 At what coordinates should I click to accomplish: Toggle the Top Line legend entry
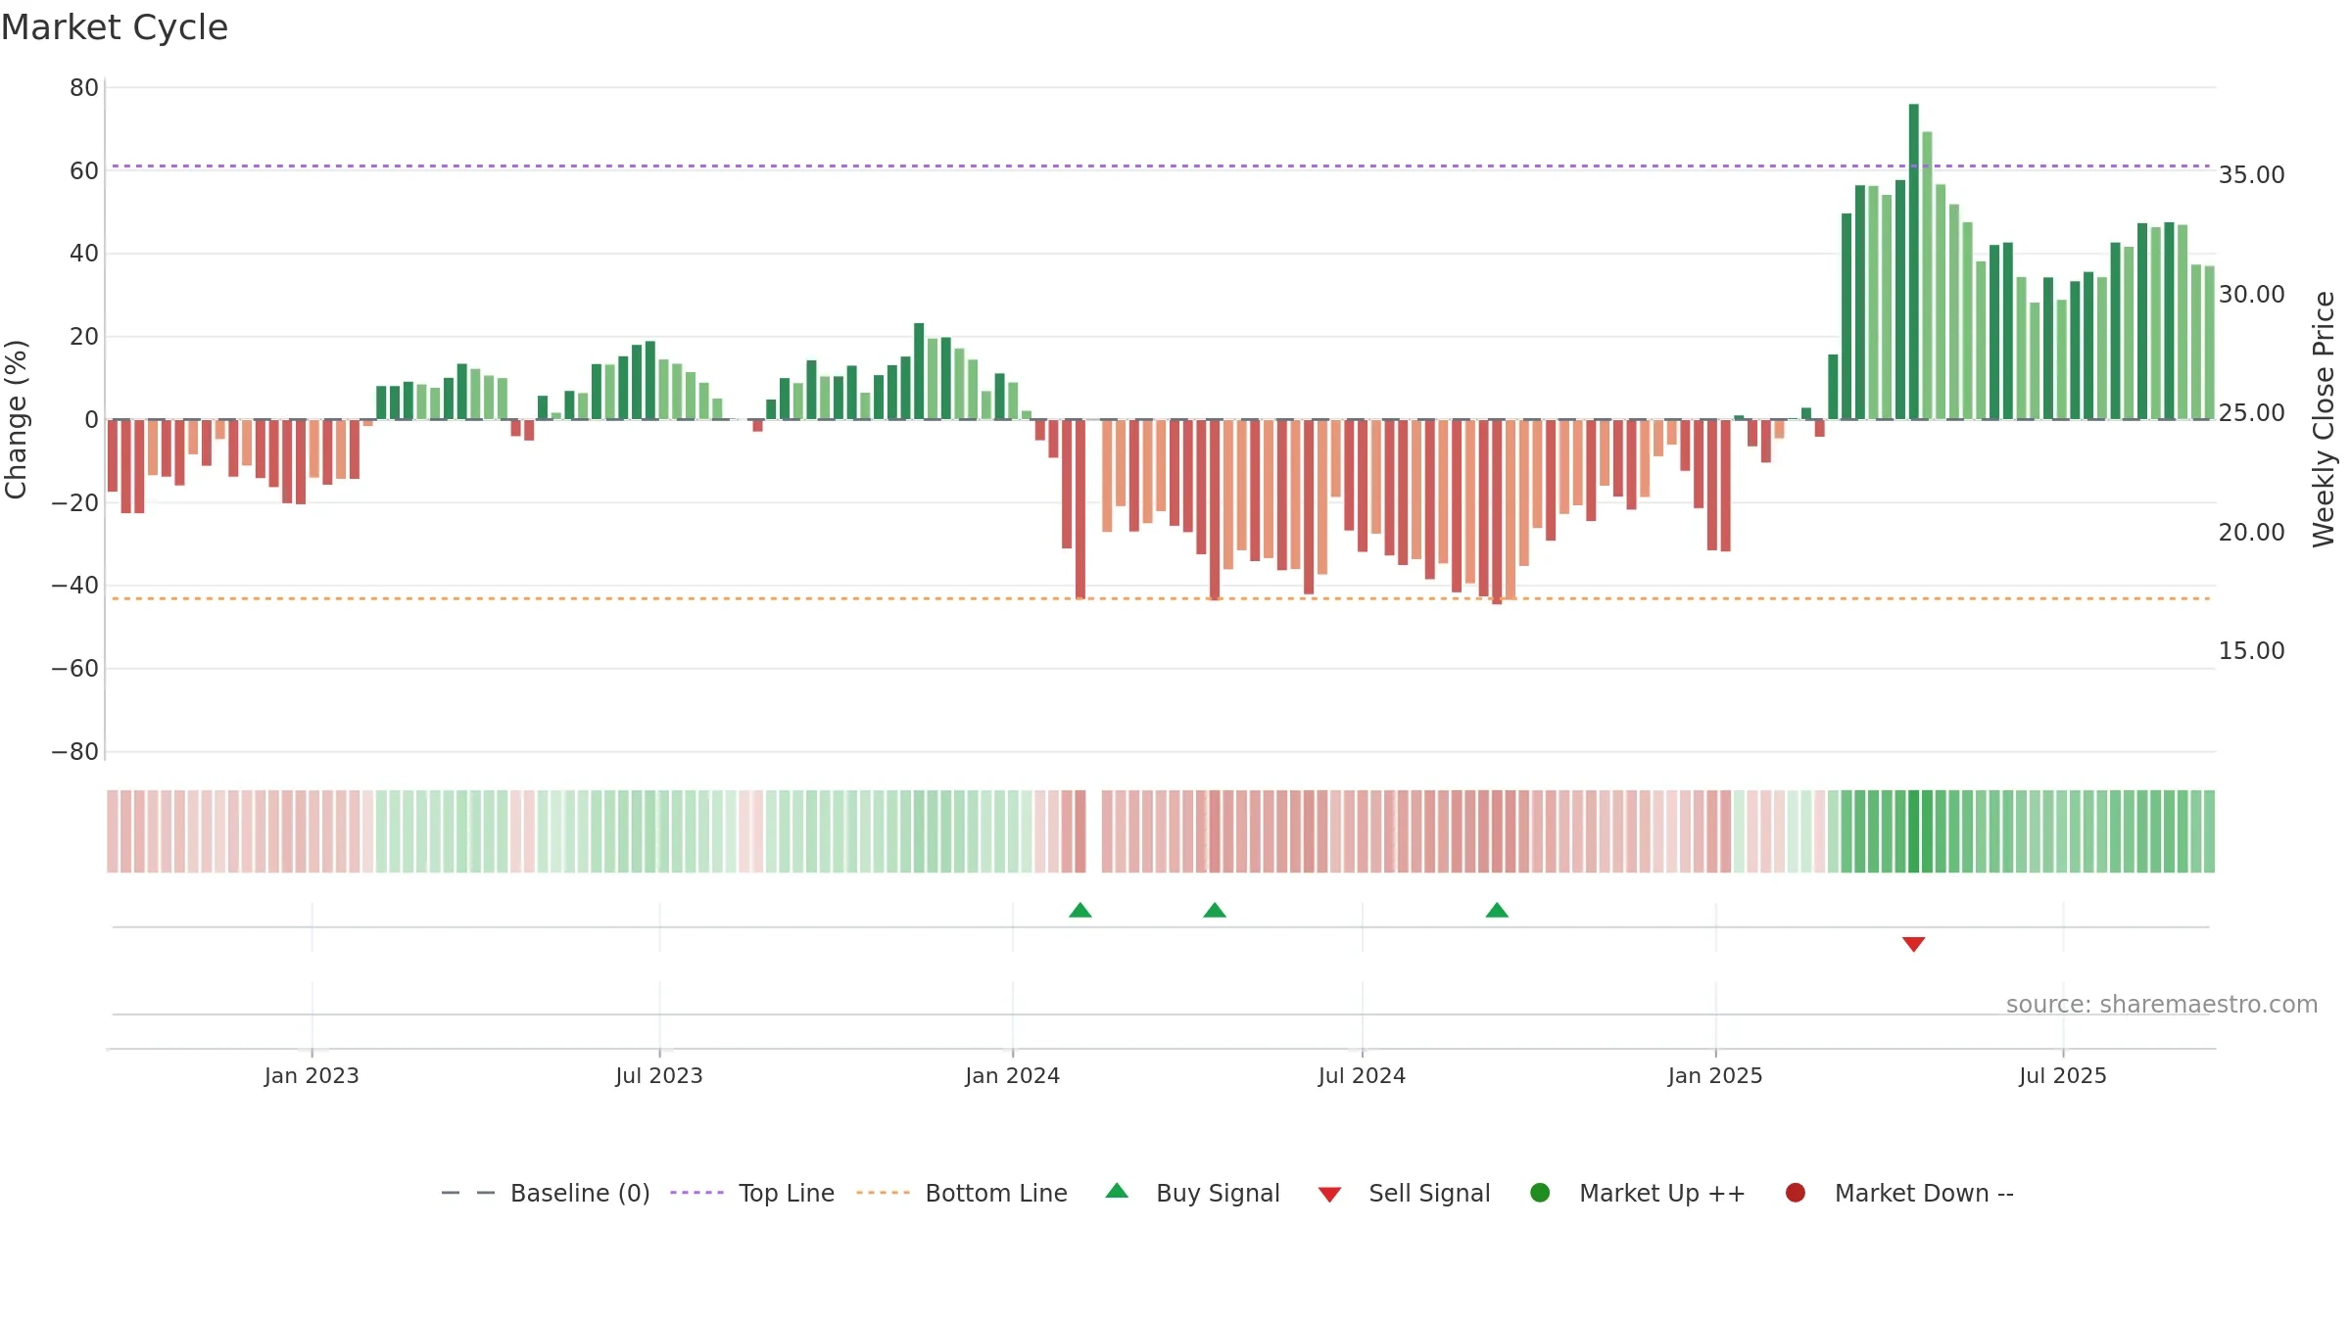pos(752,1193)
